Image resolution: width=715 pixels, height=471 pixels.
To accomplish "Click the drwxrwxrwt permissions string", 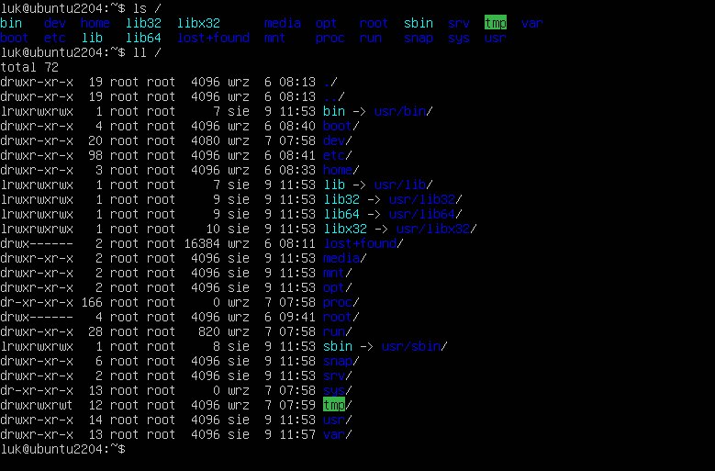I will [x=37, y=405].
